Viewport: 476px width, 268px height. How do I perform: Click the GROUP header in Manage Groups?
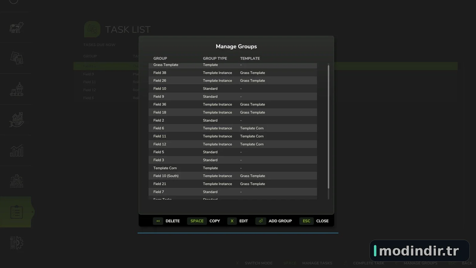160,58
